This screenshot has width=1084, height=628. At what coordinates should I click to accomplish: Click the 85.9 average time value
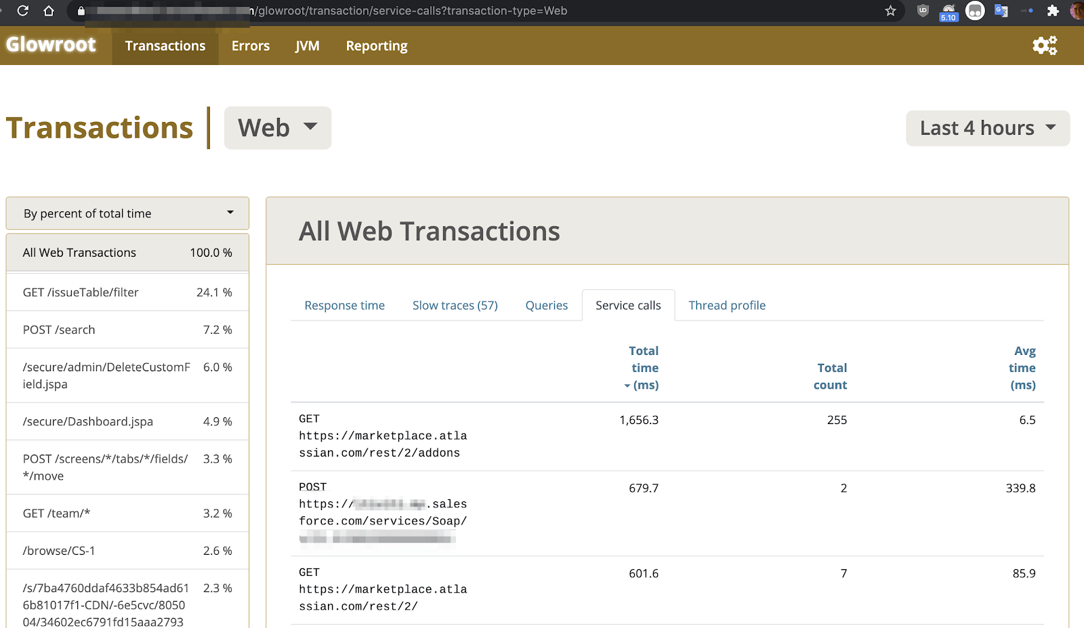click(x=1024, y=574)
